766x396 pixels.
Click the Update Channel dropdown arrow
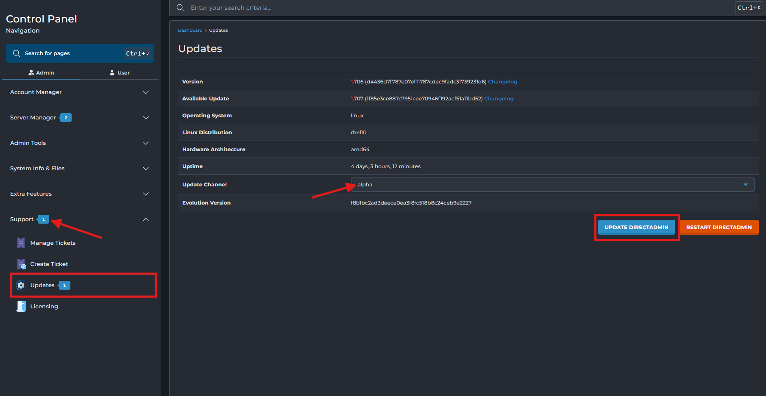(x=746, y=185)
